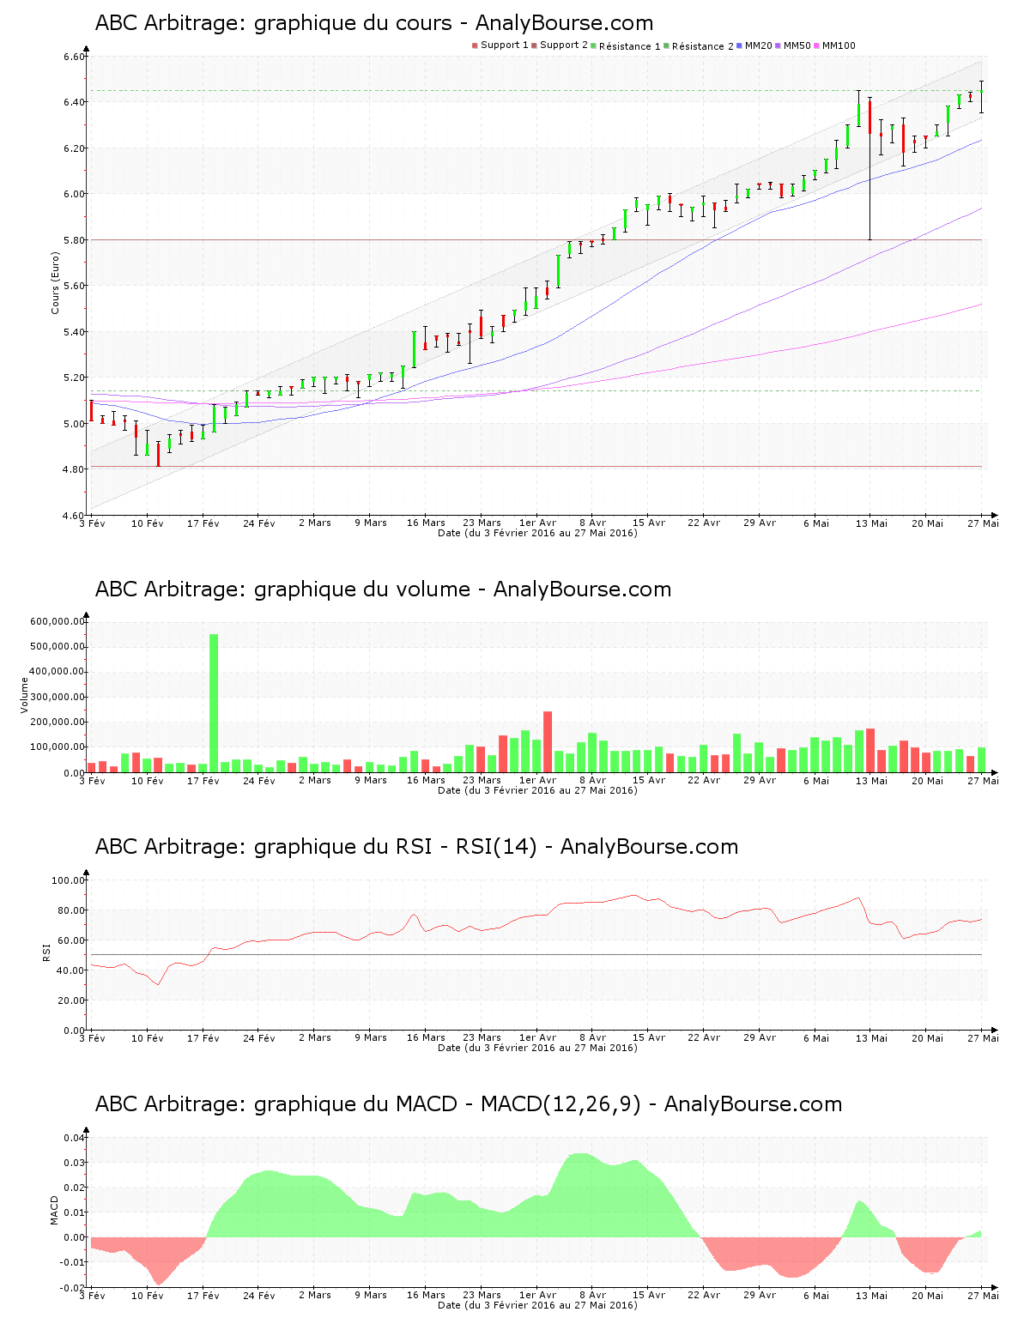Click '2 Mars' date on volume chart axis
This screenshot has height=1330, width=1030.
315,780
